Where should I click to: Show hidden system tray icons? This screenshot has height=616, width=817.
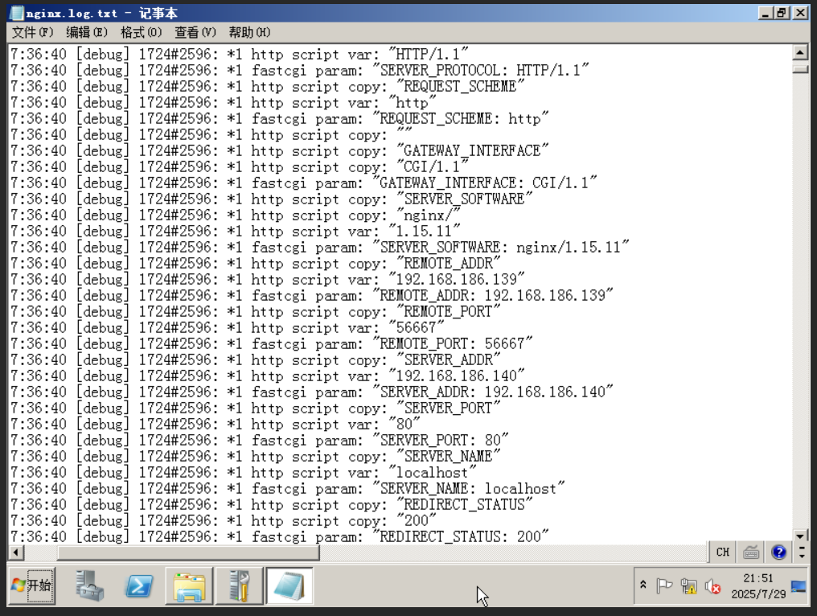tap(643, 585)
